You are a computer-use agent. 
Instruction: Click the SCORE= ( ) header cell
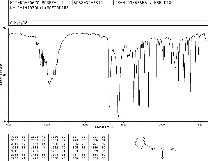pyautogui.click(x=56, y=3)
